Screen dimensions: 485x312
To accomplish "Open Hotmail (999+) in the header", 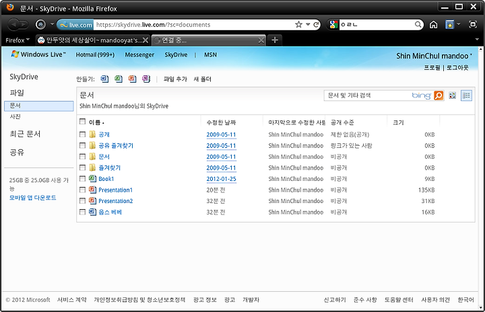I will [95, 54].
